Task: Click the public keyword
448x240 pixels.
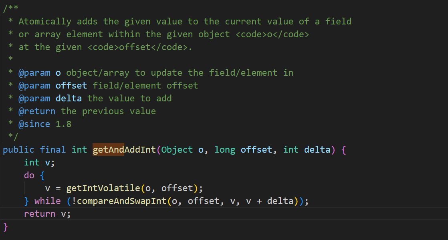Action: 18,150
